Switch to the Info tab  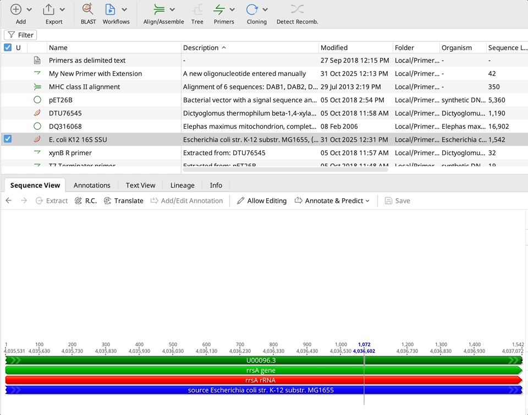tap(216, 185)
